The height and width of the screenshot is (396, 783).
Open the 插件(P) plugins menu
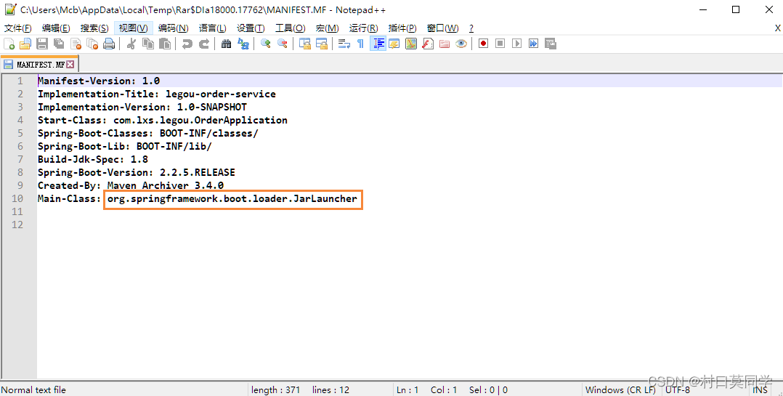(x=402, y=28)
